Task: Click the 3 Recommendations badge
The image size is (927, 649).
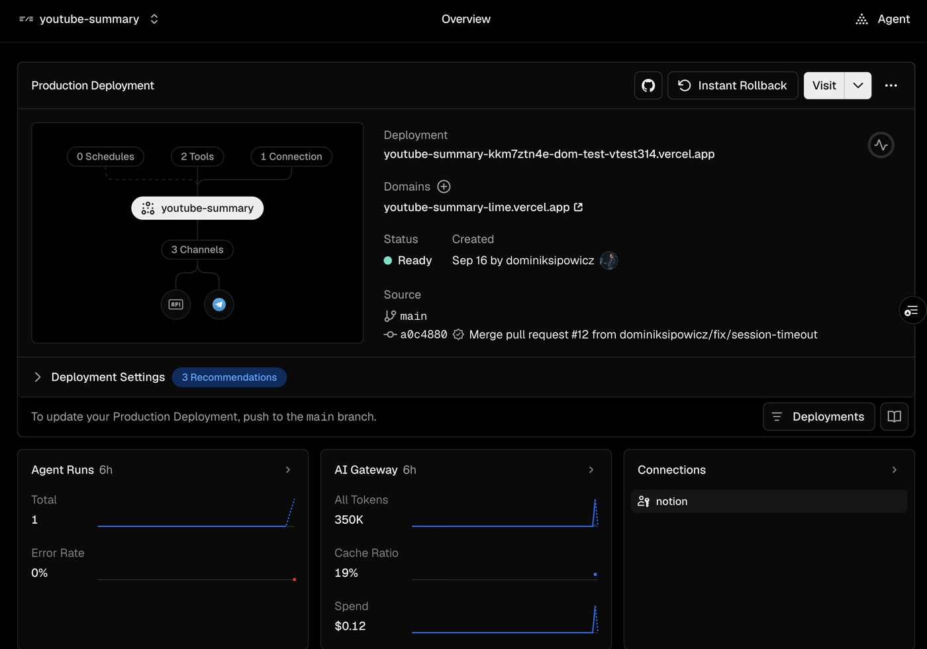Action: pos(229,377)
